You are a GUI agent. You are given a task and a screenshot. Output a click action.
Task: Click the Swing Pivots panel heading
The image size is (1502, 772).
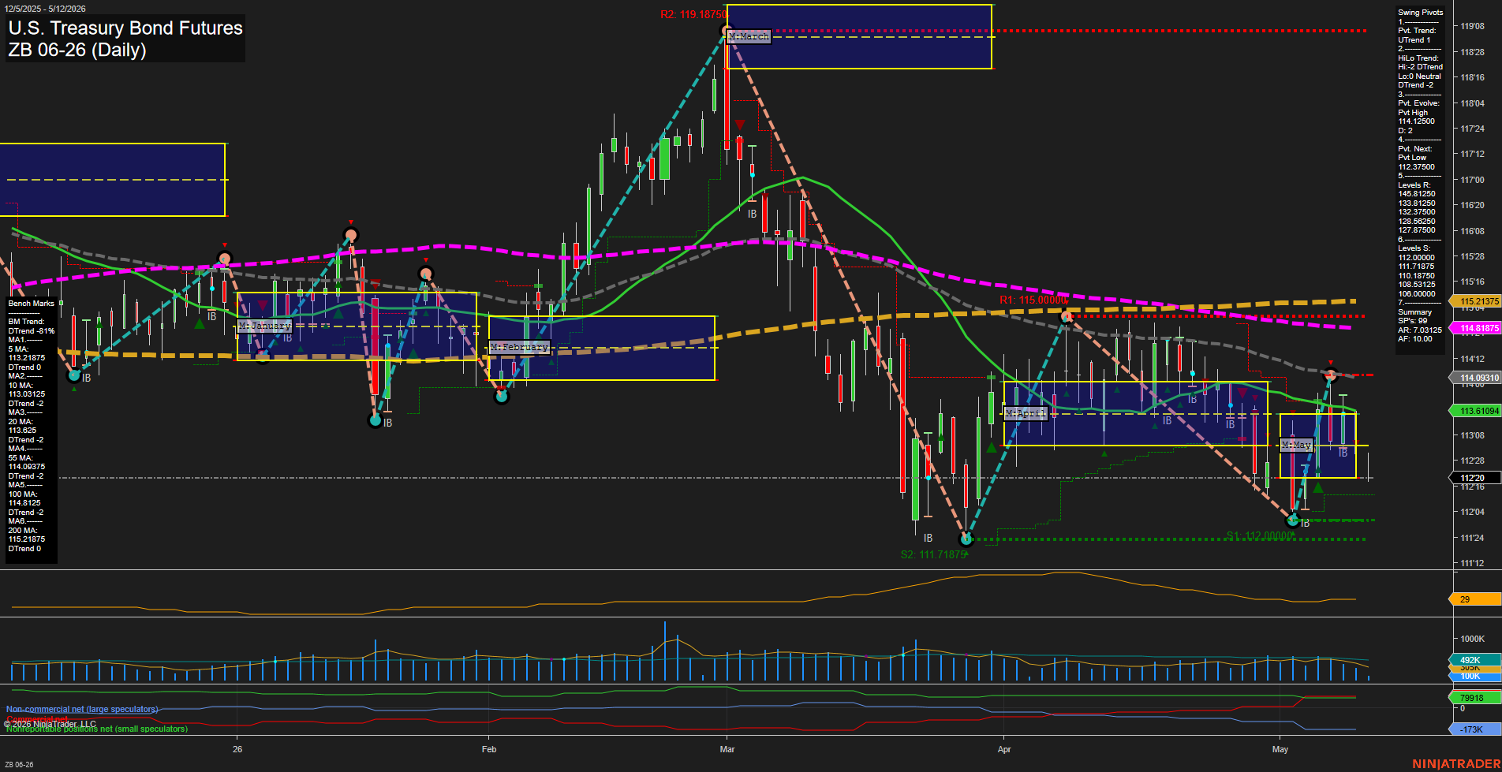pyautogui.click(x=1420, y=13)
